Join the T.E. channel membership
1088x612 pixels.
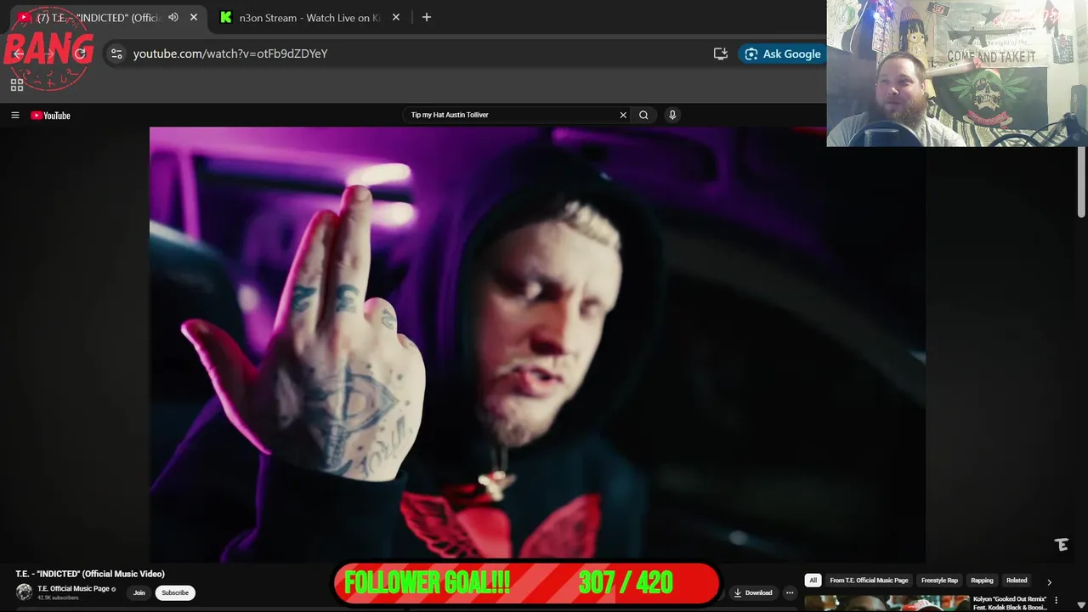pos(139,592)
